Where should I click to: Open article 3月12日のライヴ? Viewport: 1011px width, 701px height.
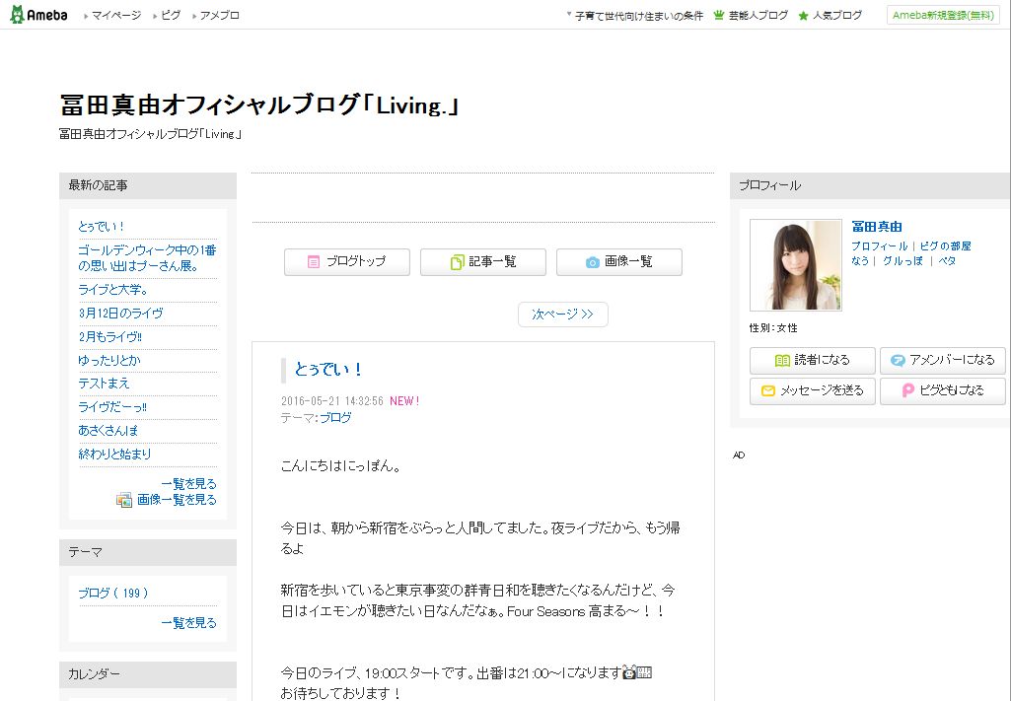120,314
